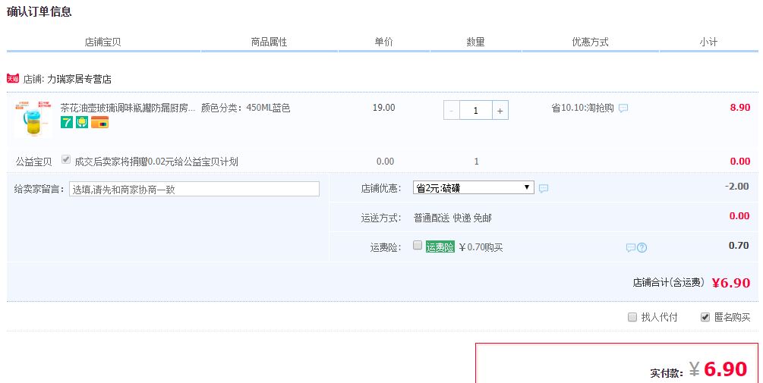Open the 茶花油壶玻璃调味瓶 product title link
This screenshot has height=383, width=763.
point(128,108)
